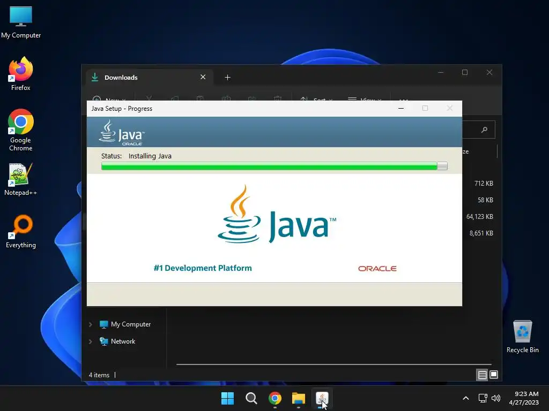Open the clock showing 9:23 AM
Image resolution: width=549 pixels, height=411 pixels.
(524, 398)
